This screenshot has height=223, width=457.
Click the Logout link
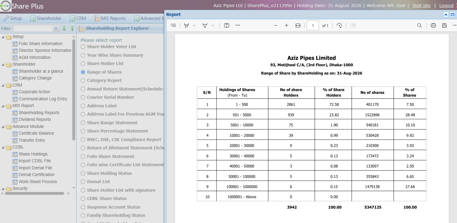446,6
